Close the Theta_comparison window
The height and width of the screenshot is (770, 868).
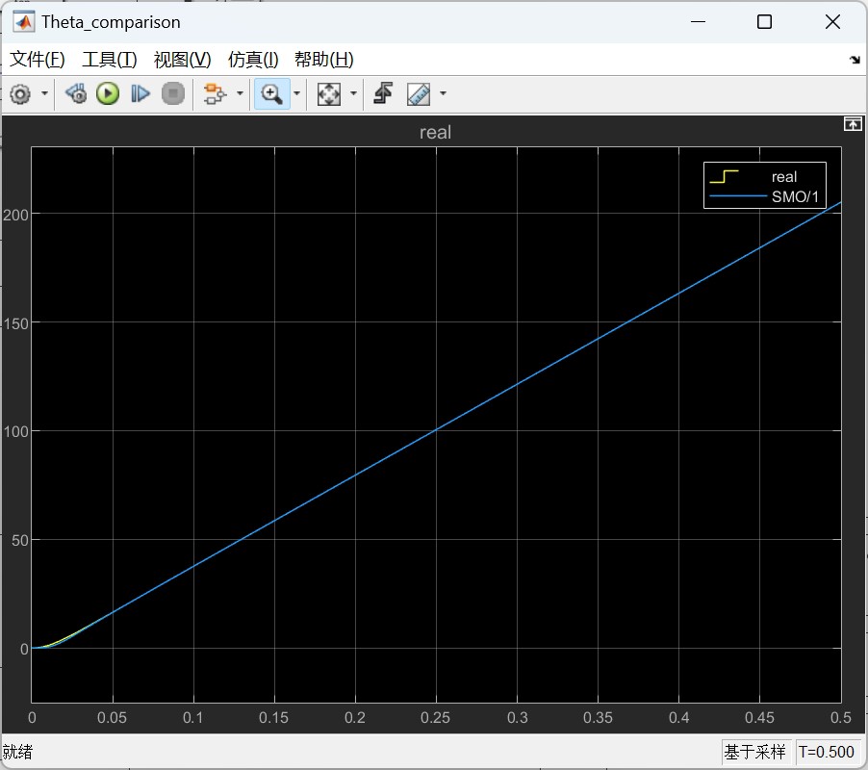832,21
